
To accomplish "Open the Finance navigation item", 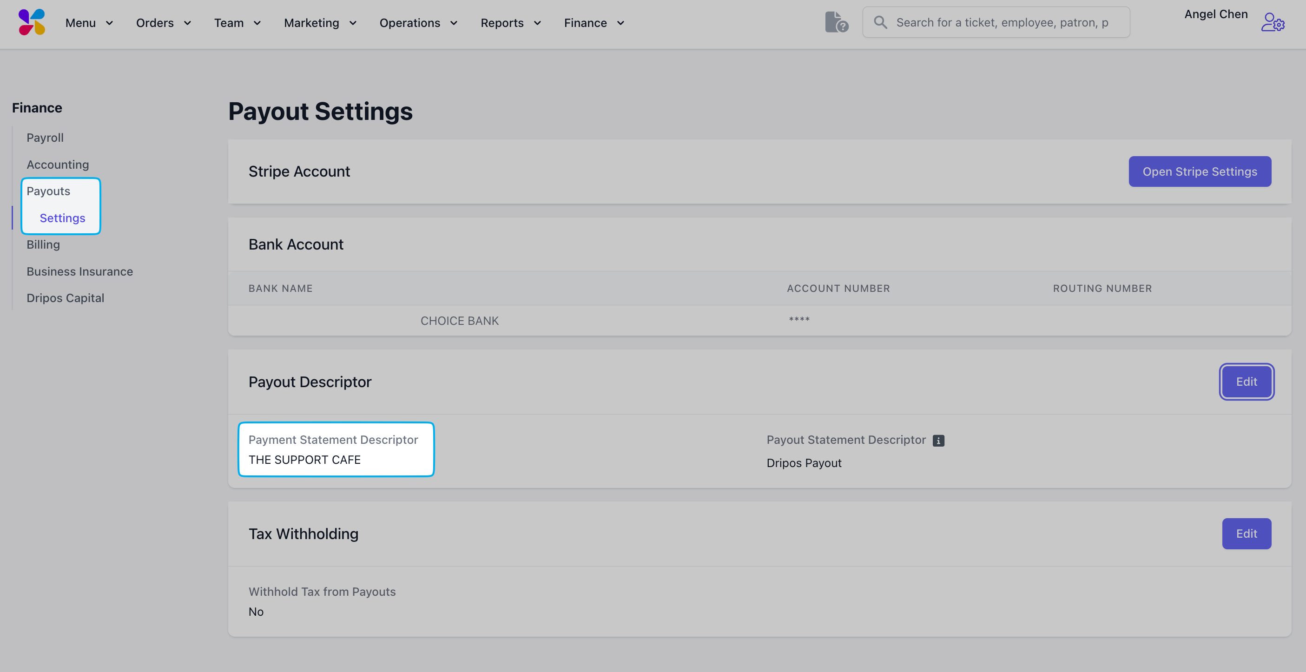I will click(585, 23).
